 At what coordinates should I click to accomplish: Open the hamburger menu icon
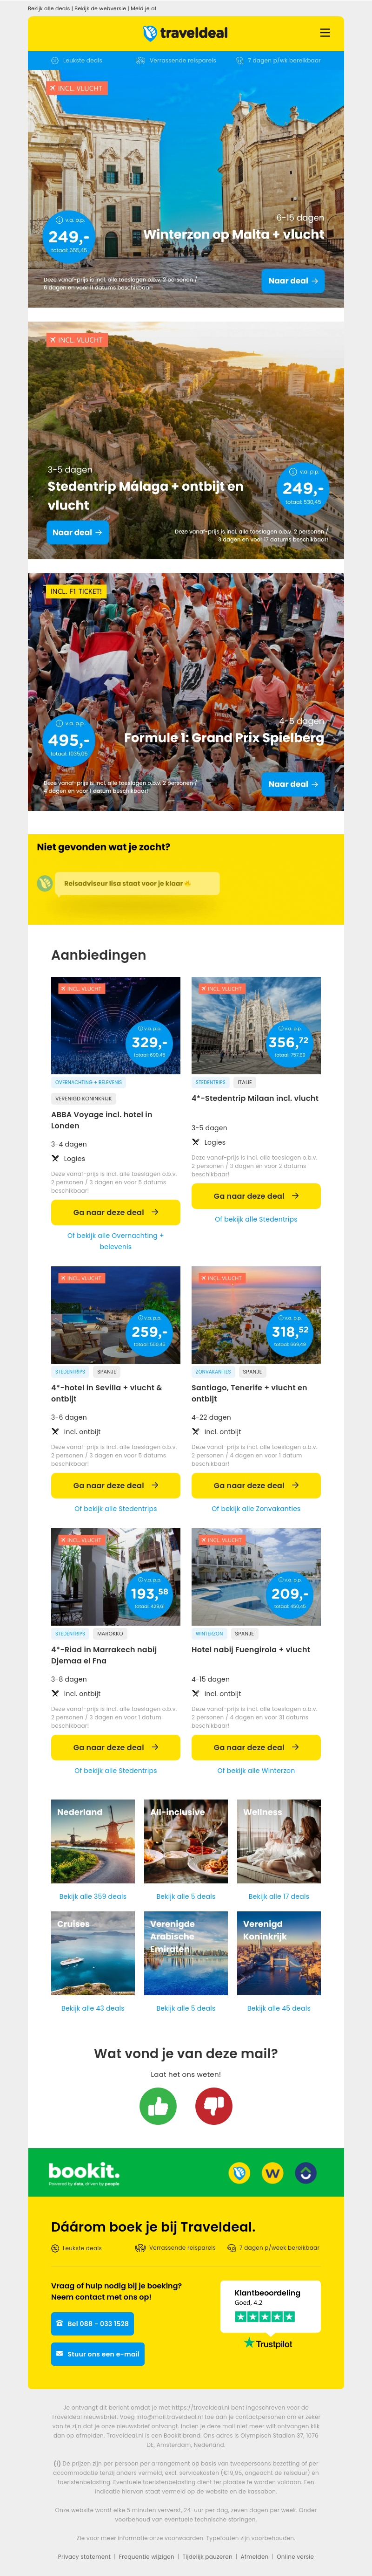click(x=324, y=33)
